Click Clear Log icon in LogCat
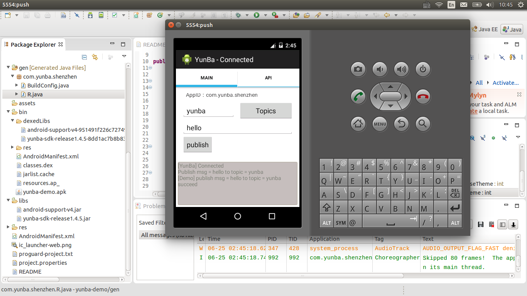Viewport: 527px width, 296px height. [x=492, y=224]
